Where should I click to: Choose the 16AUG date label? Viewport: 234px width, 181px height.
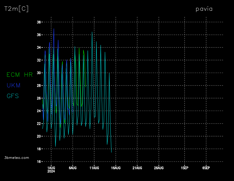[116, 168]
